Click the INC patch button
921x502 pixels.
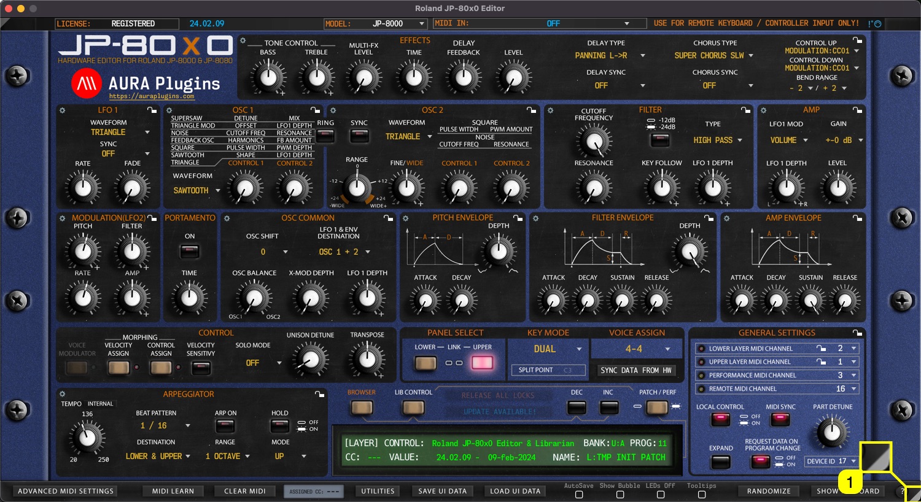[608, 407]
